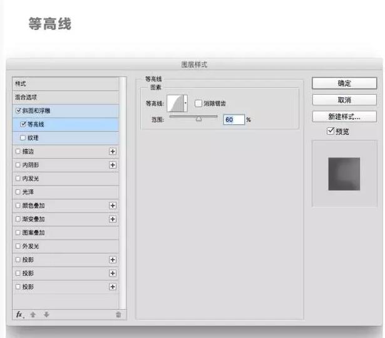Click the delete effect trash icon
Screen dimensions: 385x338
pyautogui.click(x=118, y=314)
